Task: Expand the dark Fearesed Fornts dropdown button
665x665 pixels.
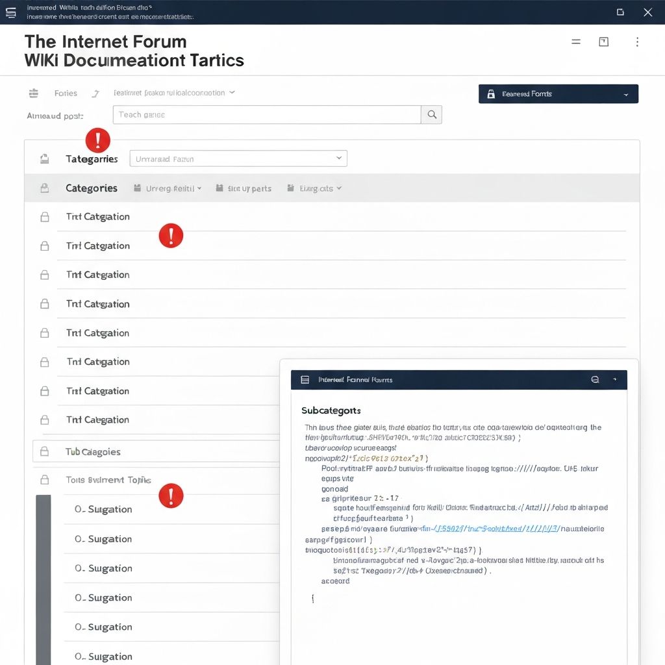Action: click(x=558, y=94)
